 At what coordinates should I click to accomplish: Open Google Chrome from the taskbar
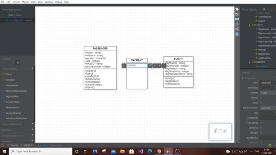point(159,151)
